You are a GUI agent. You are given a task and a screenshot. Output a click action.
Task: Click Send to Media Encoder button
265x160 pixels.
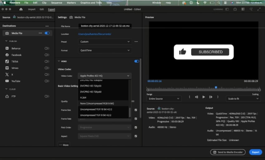[228, 152]
